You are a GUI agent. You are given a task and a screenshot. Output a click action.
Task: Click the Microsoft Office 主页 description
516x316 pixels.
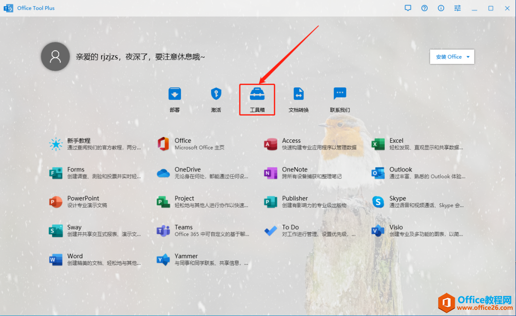199,147
